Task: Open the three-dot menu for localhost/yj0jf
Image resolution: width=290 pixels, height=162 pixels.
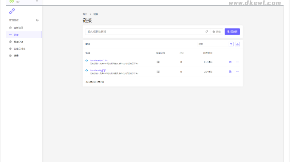Action: [x=237, y=72]
